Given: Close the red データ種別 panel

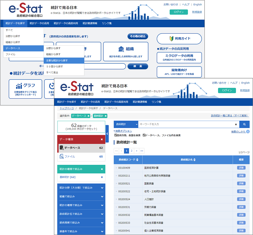Looking at the screenshot, I should [x=102, y=139].
